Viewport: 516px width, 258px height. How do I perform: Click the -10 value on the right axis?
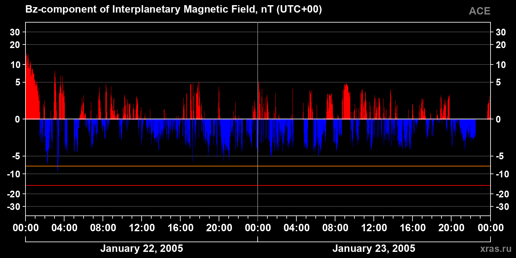coord(502,174)
